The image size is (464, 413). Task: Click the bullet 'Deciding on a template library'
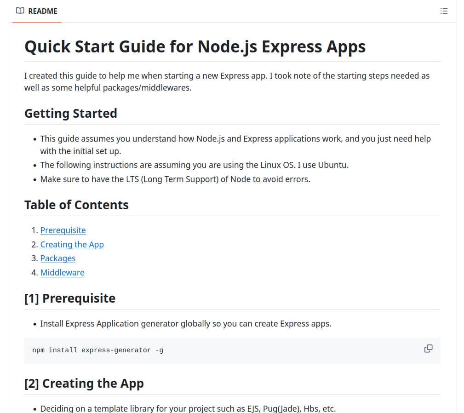coord(188,408)
